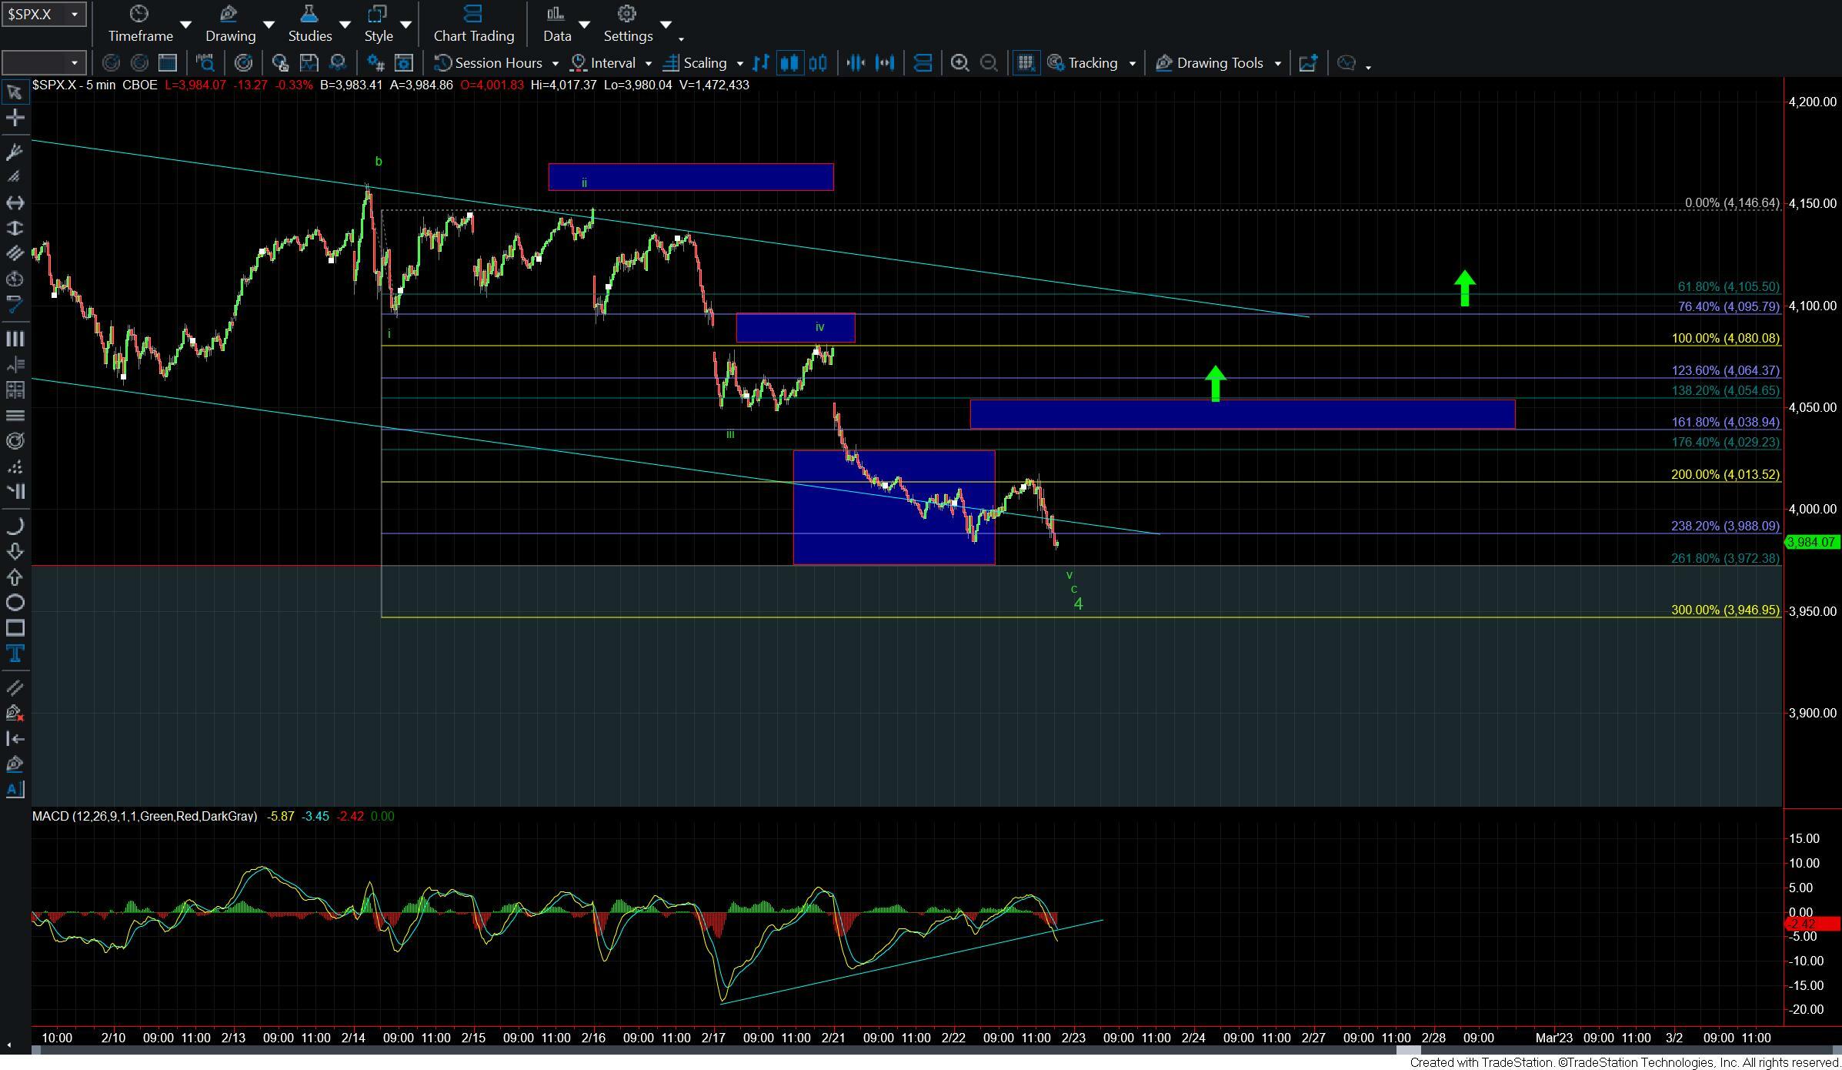Open the Drawing menu icon
The width and height of the screenshot is (1842, 1070).
coord(229,14)
